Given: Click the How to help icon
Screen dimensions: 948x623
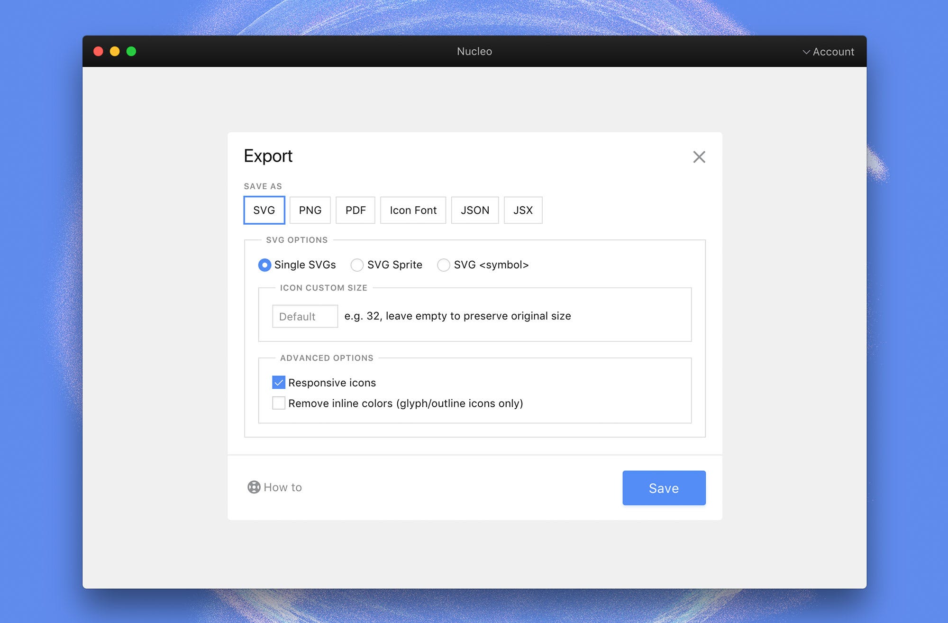Looking at the screenshot, I should click(x=255, y=487).
